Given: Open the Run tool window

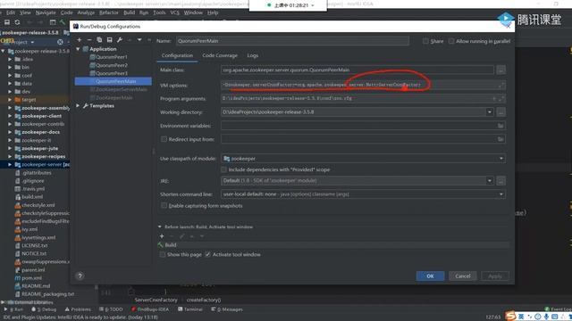Looking at the screenshot, I should click(14, 309).
